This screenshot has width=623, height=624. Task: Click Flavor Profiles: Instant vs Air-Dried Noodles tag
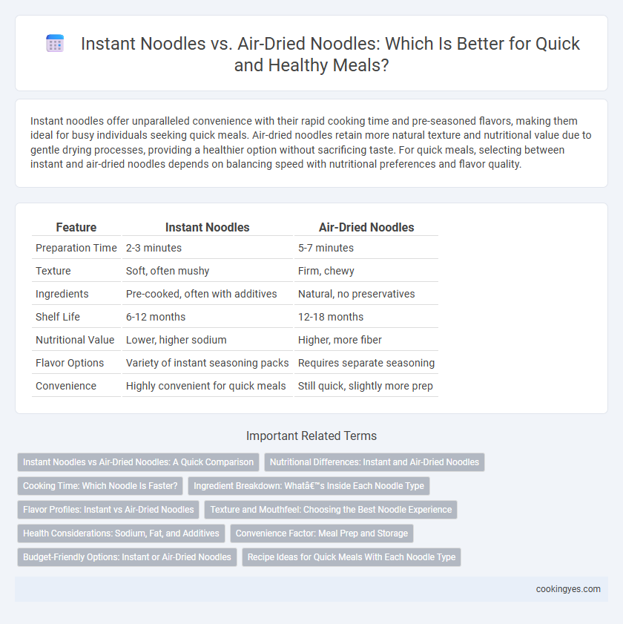108,510
